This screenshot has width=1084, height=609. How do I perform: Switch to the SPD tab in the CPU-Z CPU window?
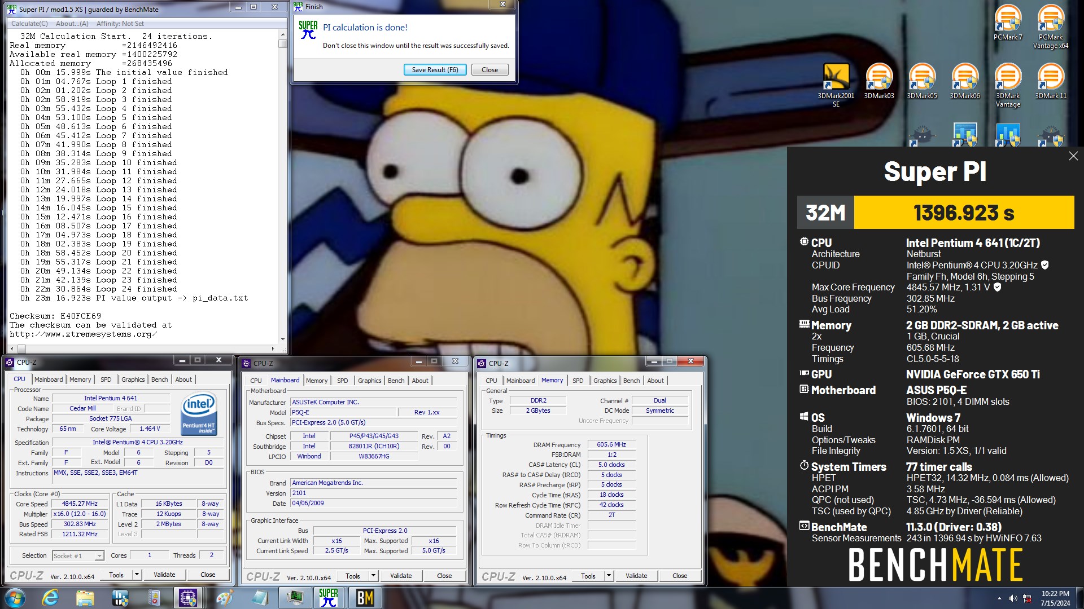click(106, 379)
